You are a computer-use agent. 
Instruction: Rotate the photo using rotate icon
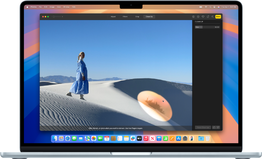pyautogui.click(x=208, y=17)
